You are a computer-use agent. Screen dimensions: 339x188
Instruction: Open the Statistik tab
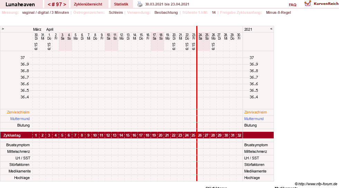click(x=121, y=4)
